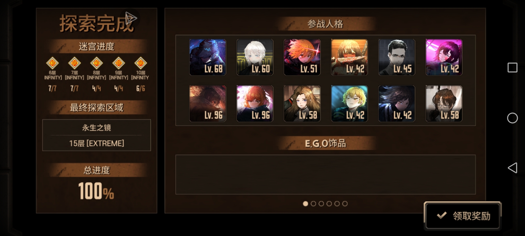The width and height of the screenshot is (525, 236).
Task: Select the white-haired Lv. 60 character portrait
Action: click(x=255, y=57)
